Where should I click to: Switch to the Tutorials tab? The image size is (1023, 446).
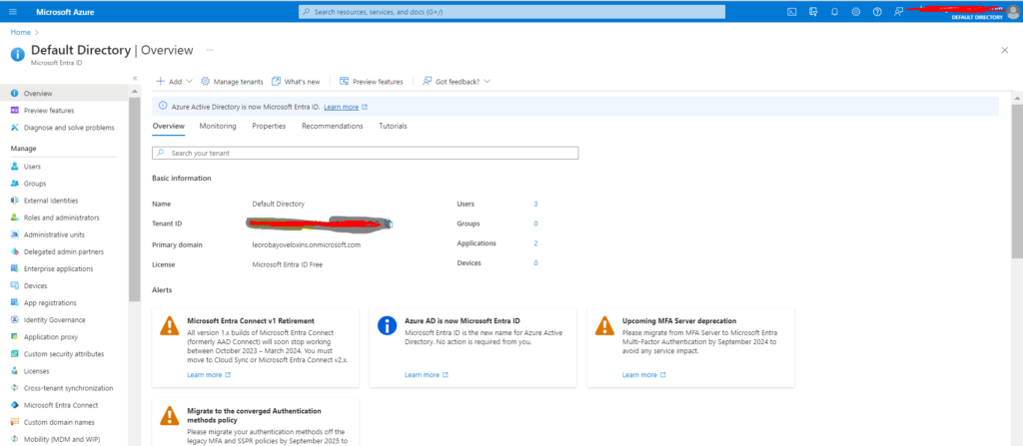click(393, 126)
